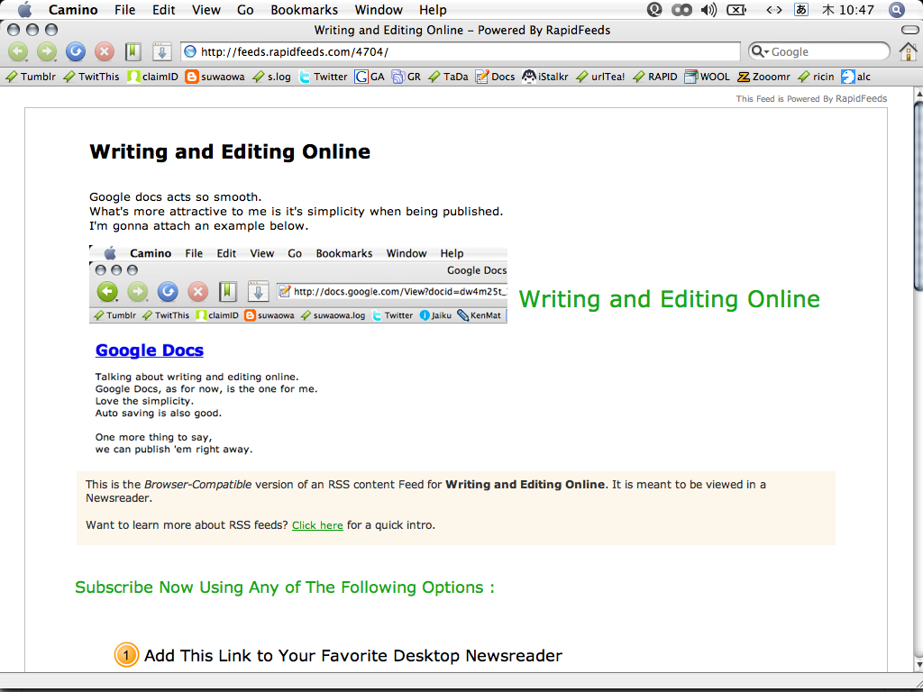This screenshot has height=692, width=923.
Task: Open the Zooomr bookmark
Action: [x=764, y=77]
